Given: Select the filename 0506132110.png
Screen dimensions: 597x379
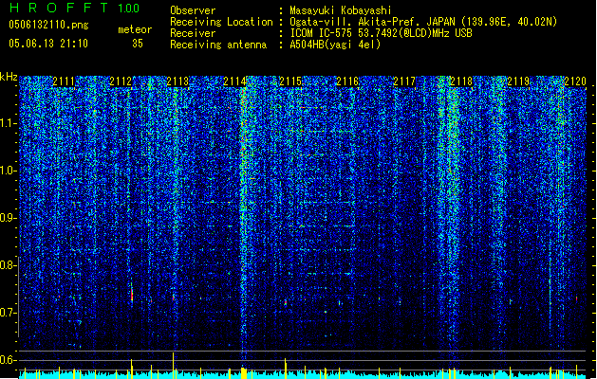Looking at the screenshot, I should (x=48, y=25).
